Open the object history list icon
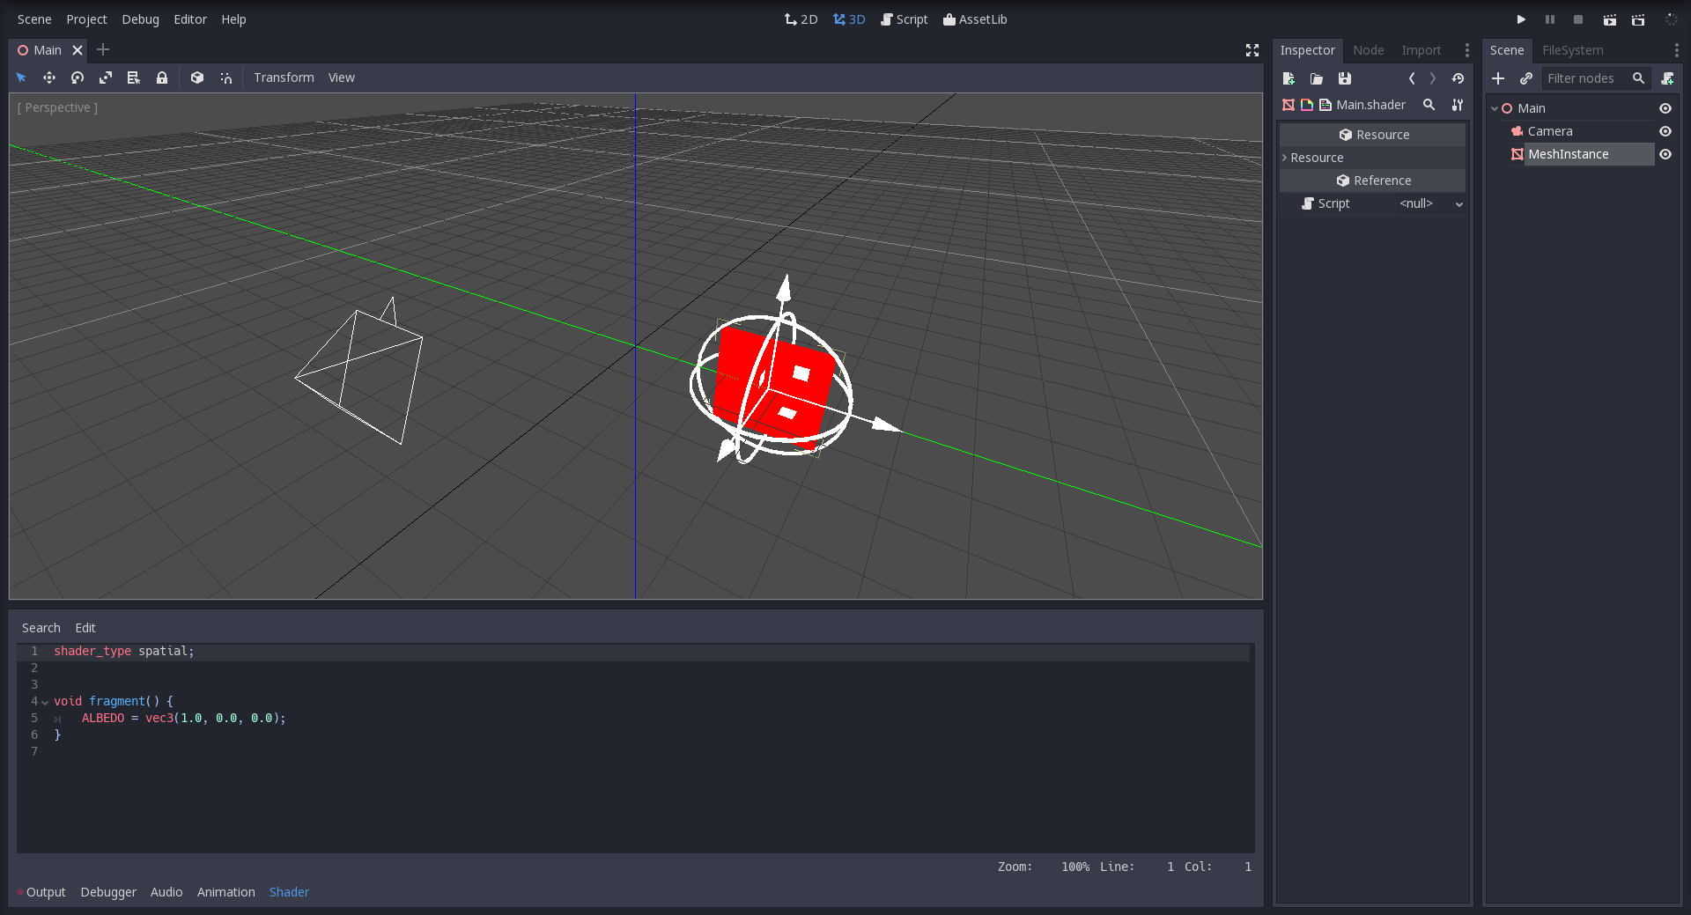The height and width of the screenshot is (915, 1691). pyautogui.click(x=1458, y=78)
